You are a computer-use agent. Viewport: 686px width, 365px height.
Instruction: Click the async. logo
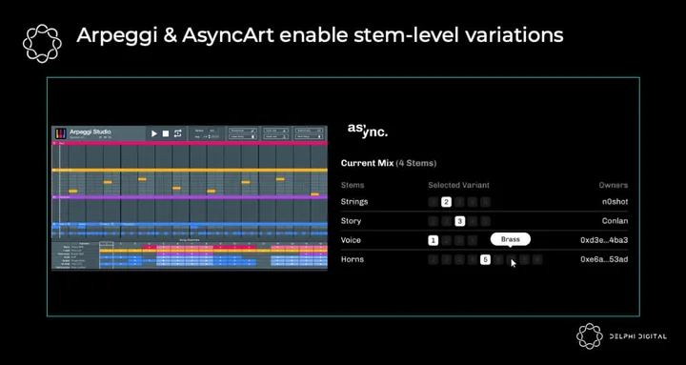pos(368,130)
